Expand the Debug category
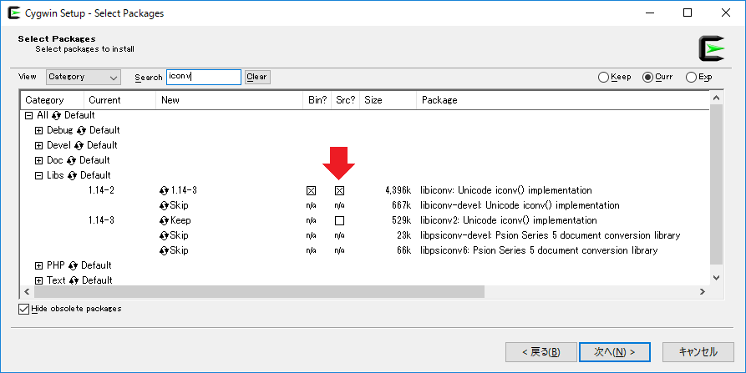The height and width of the screenshot is (373, 746). [x=39, y=131]
